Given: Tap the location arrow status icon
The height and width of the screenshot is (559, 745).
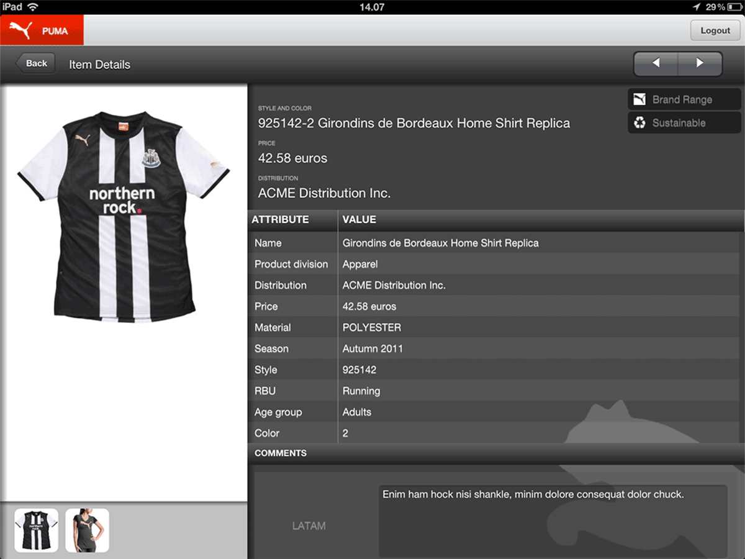Looking at the screenshot, I should click(x=697, y=7).
